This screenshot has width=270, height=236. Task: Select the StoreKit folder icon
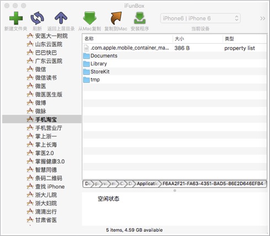(x=87, y=72)
